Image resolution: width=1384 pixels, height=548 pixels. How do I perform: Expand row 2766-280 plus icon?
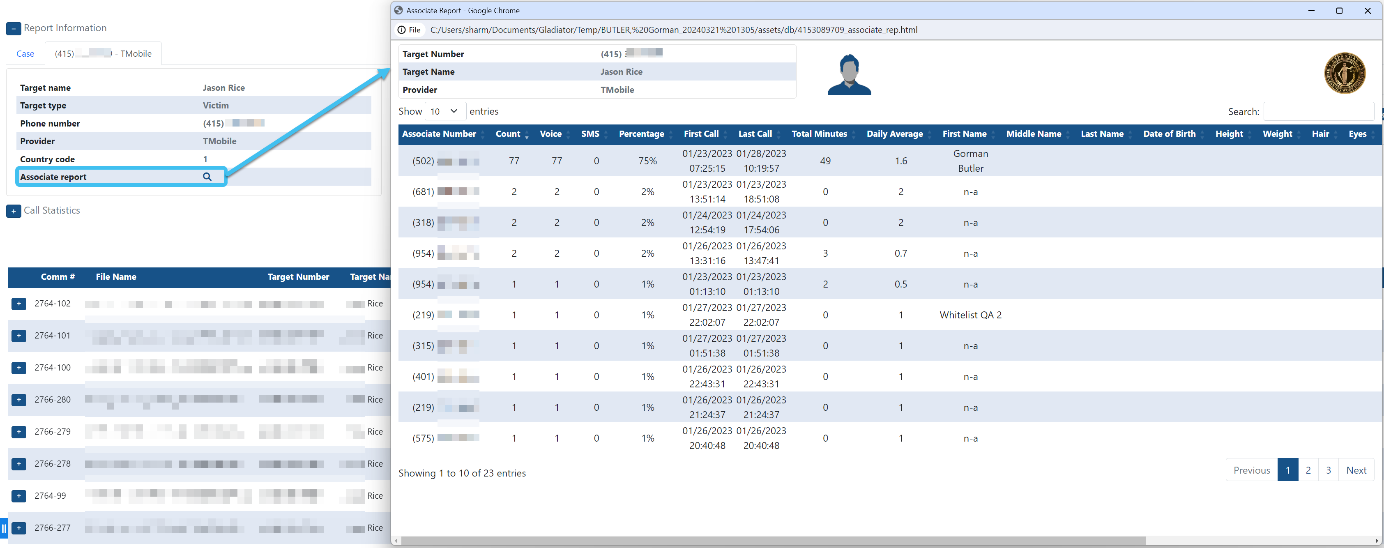click(19, 400)
